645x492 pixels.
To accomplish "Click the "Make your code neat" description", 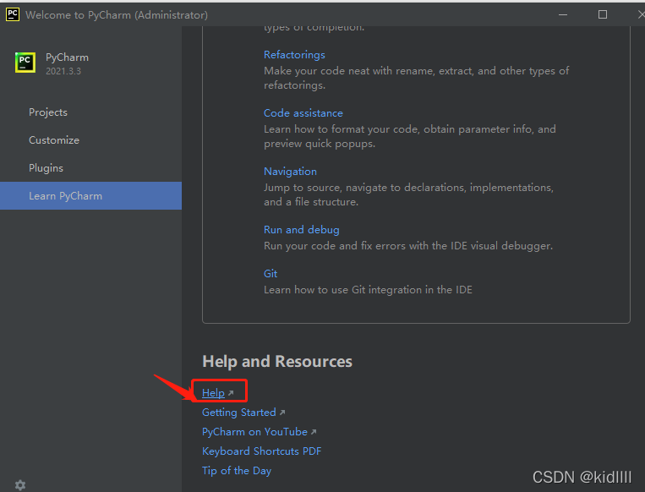I will pyautogui.click(x=416, y=78).
